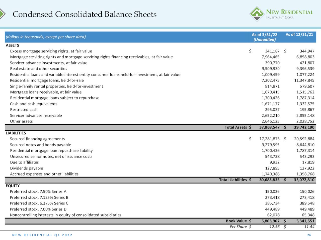321x240 pixels.
Task: Click the arrow icon left of the title
Action: coord(2,14)
